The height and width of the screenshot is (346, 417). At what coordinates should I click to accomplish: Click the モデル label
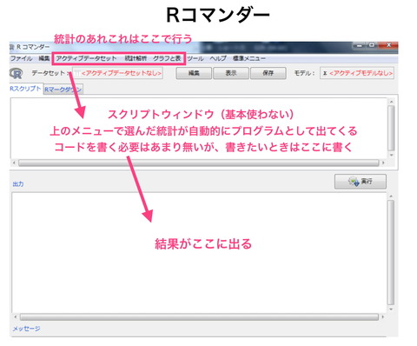304,73
